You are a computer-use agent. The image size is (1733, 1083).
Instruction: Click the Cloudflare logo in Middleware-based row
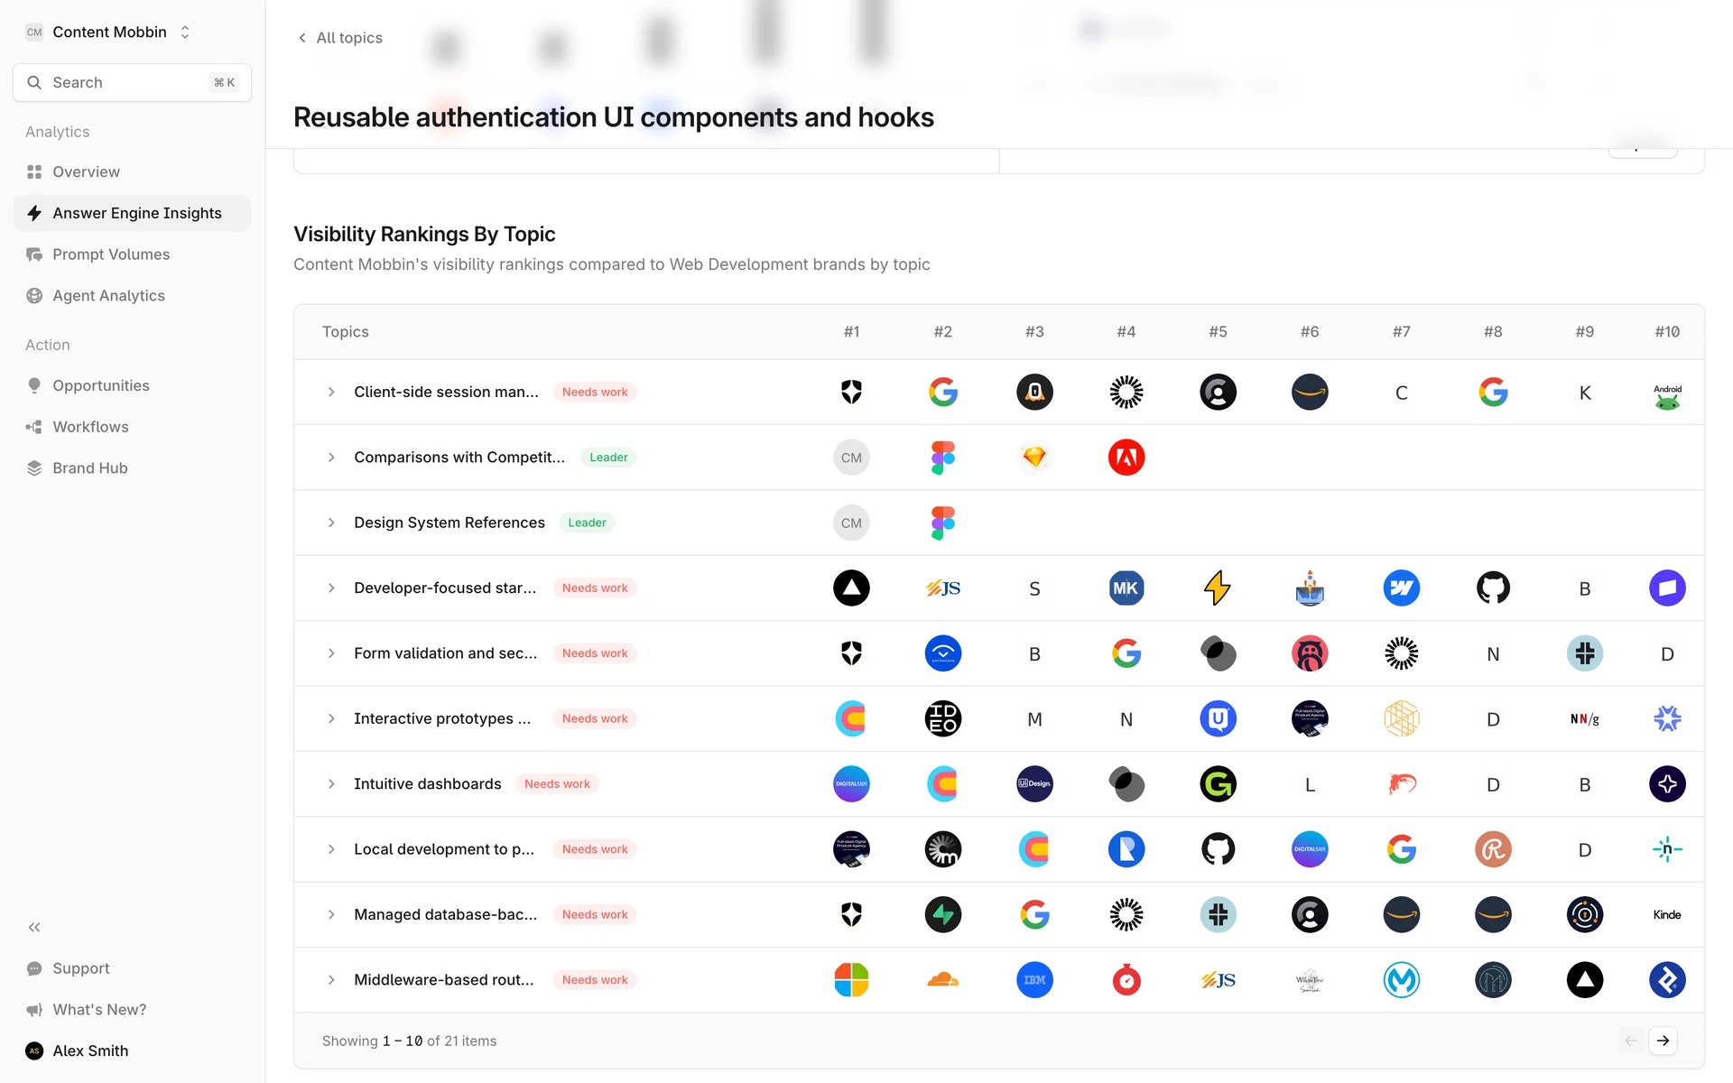click(x=942, y=980)
